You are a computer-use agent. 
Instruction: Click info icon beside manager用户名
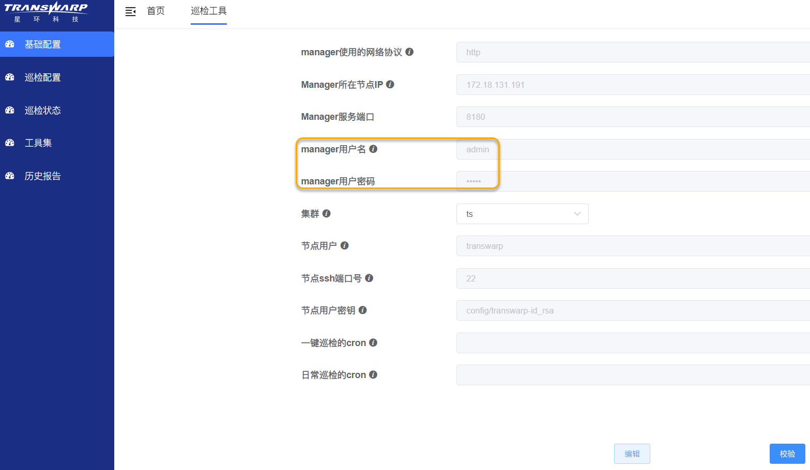coord(373,149)
